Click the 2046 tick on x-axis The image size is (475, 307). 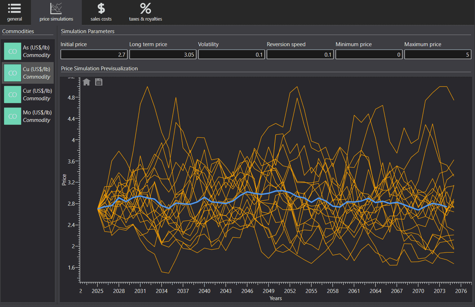(247, 291)
